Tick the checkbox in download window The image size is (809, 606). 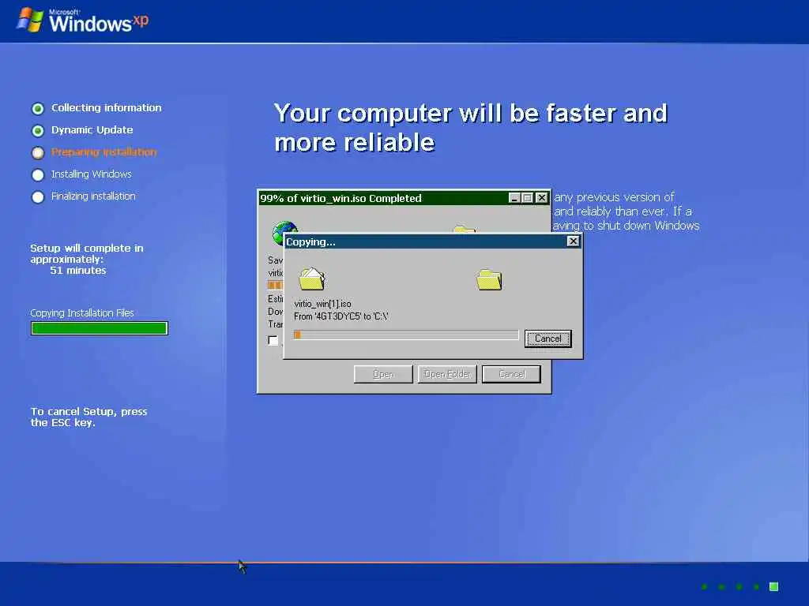273,340
